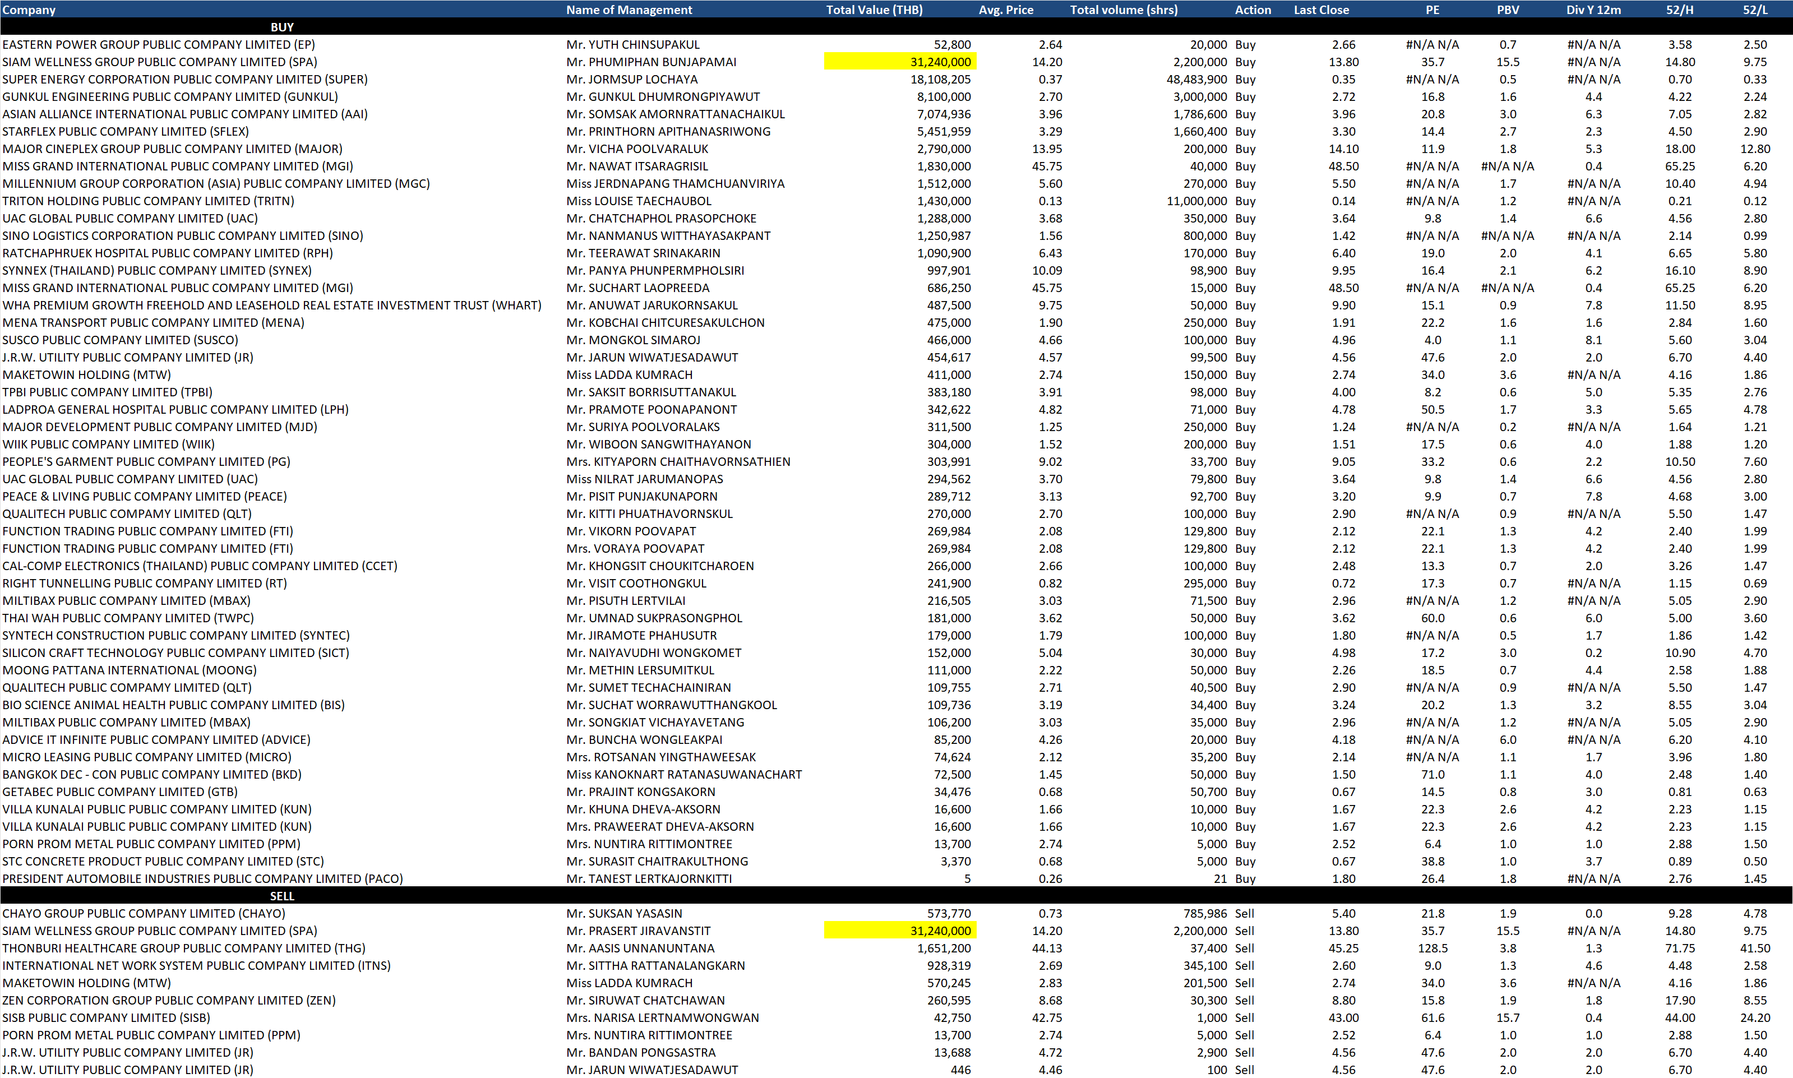
Task: Click CHAYO GROUP PUBLIC COMPANY cell
Action: (x=144, y=913)
